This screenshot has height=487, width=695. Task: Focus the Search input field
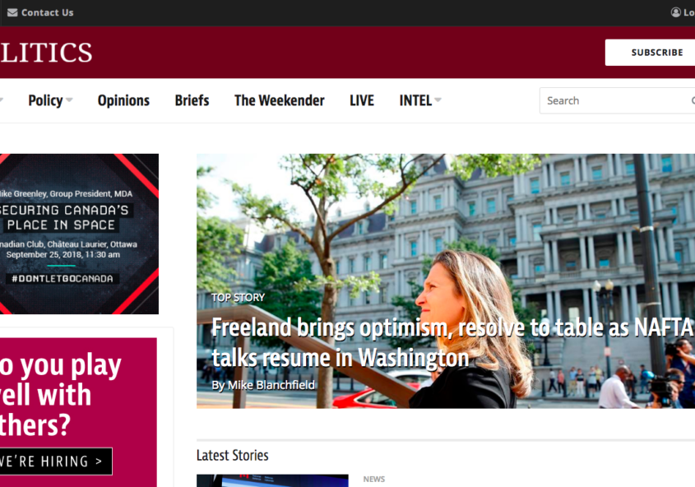(x=617, y=100)
